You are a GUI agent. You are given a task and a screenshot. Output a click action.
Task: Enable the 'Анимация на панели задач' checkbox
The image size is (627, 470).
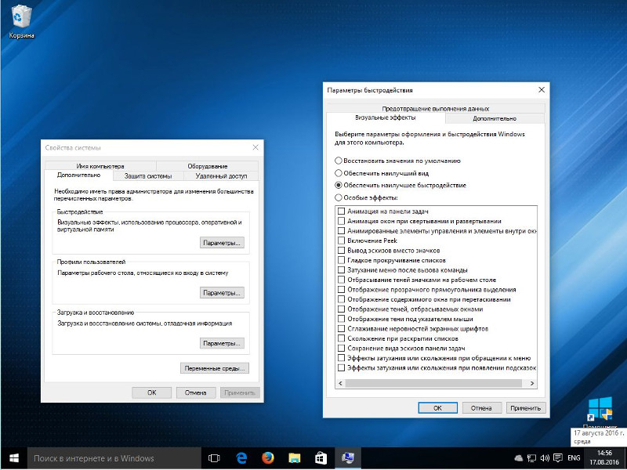click(341, 211)
